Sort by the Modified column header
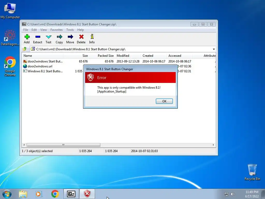 click(x=128, y=56)
